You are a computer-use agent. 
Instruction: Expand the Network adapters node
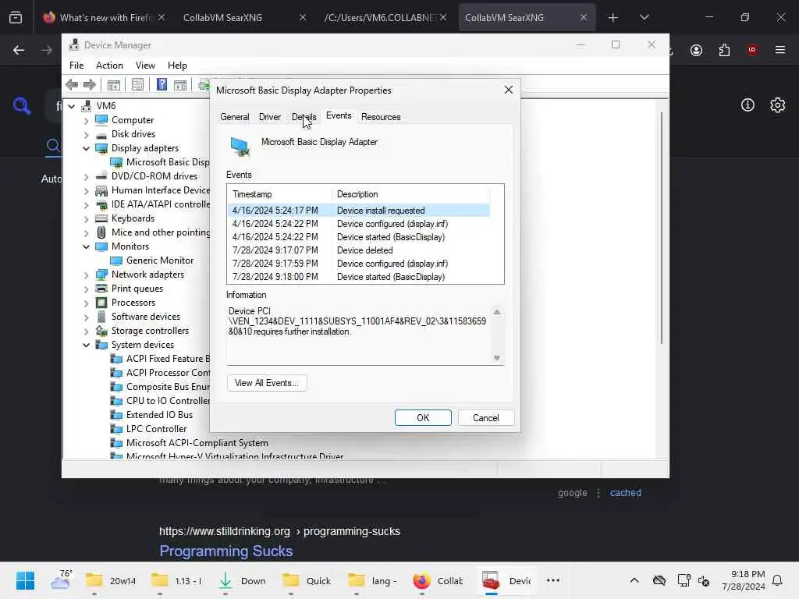tap(86, 275)
